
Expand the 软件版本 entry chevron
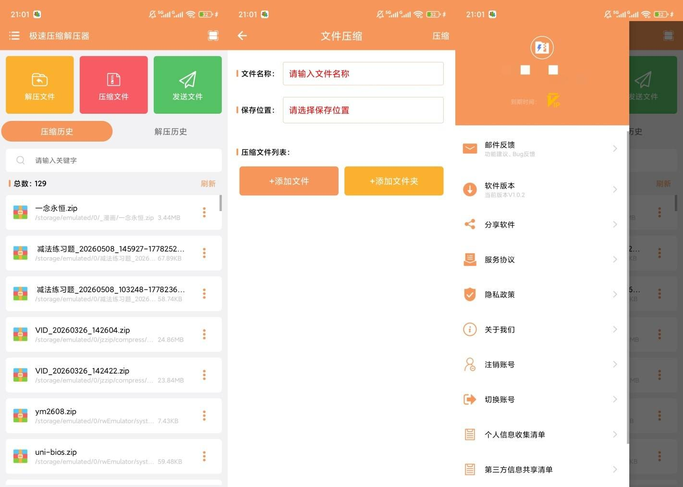[615, 190]
